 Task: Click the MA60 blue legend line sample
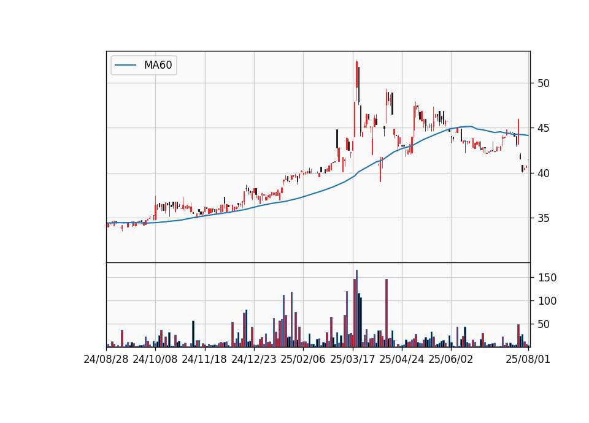[125, 66]
